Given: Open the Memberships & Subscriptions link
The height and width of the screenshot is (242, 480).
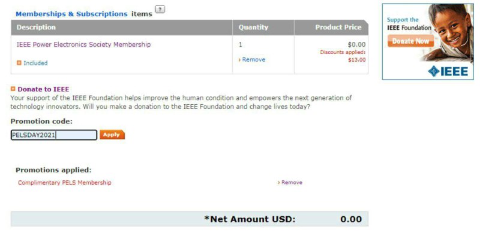Looking at the screenshot, I should tap(71, 14).
